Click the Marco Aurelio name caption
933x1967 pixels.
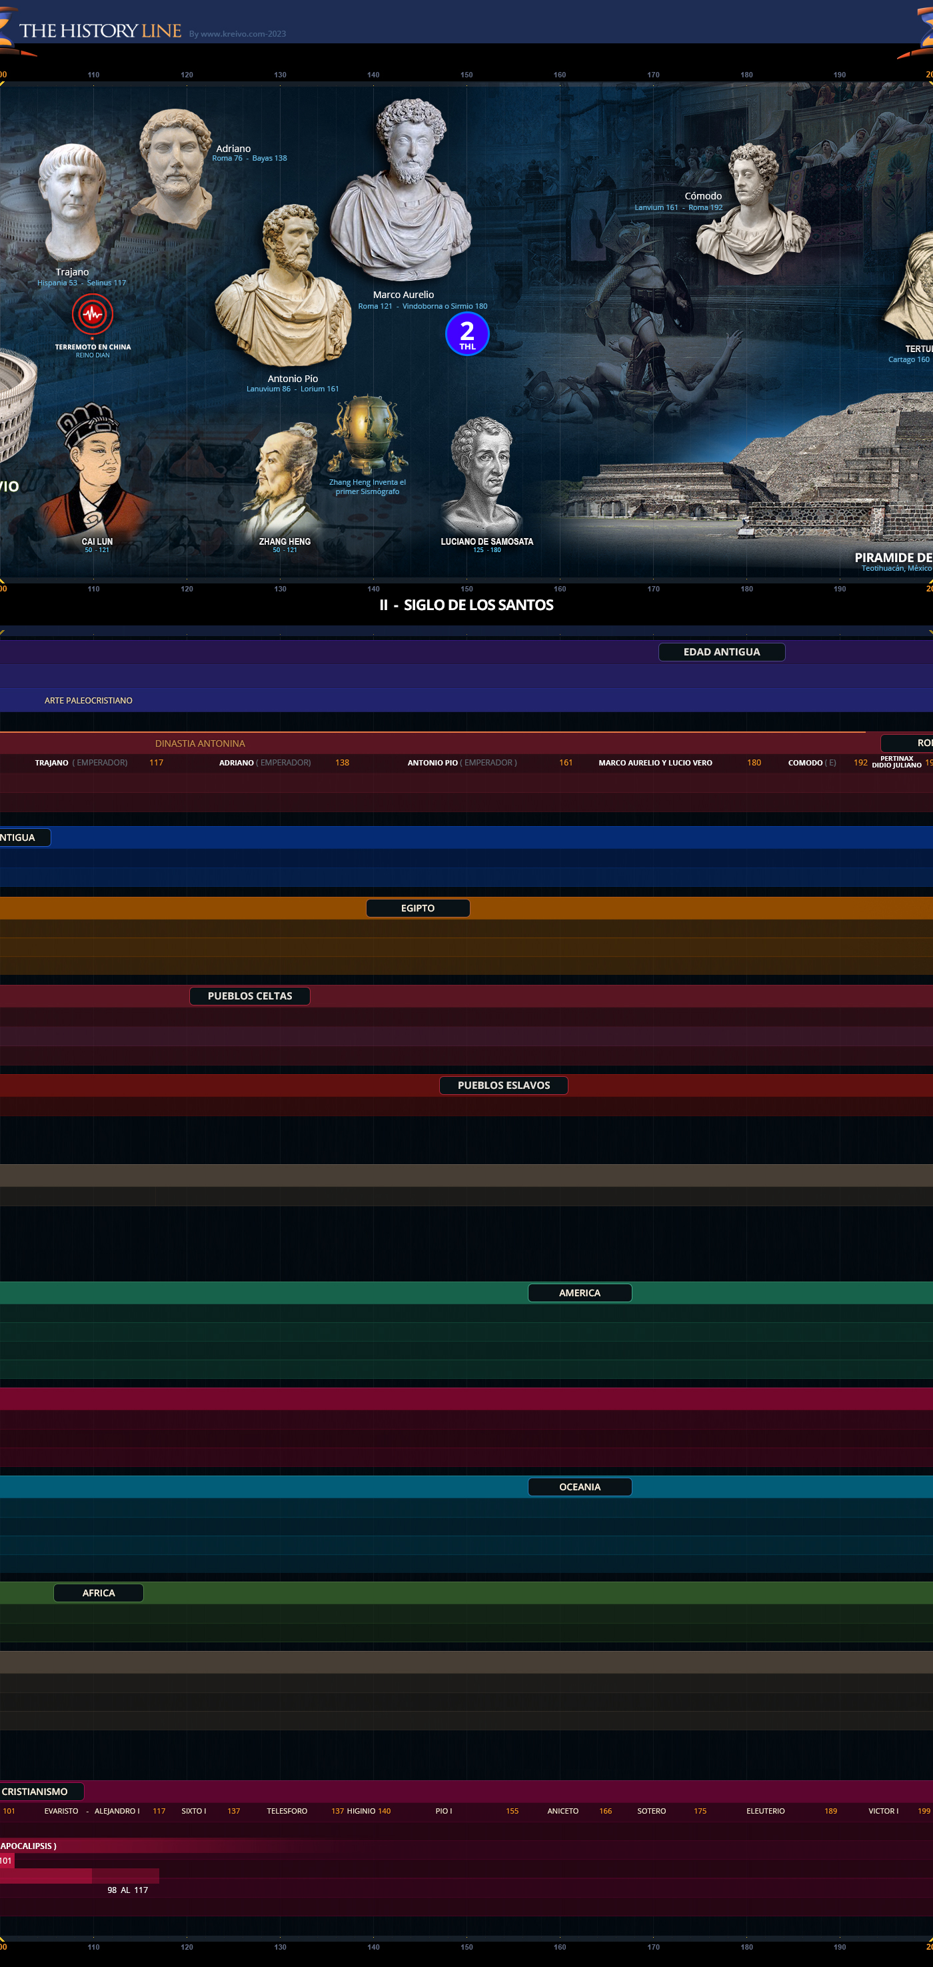click(x=404, y=295)
